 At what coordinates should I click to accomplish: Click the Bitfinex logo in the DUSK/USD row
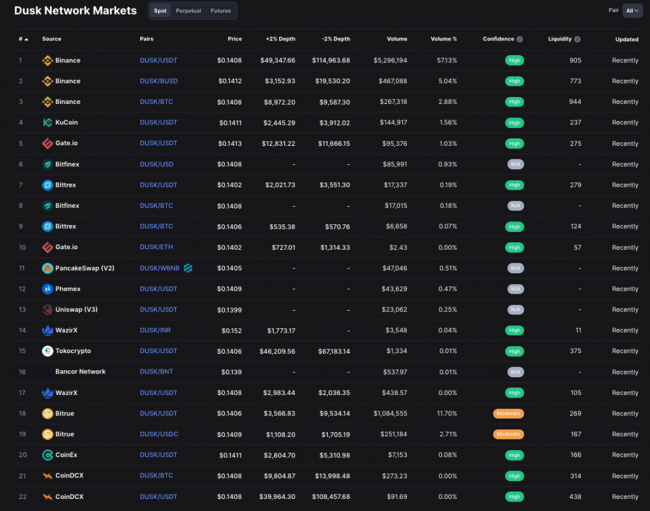tap(47, 164)
